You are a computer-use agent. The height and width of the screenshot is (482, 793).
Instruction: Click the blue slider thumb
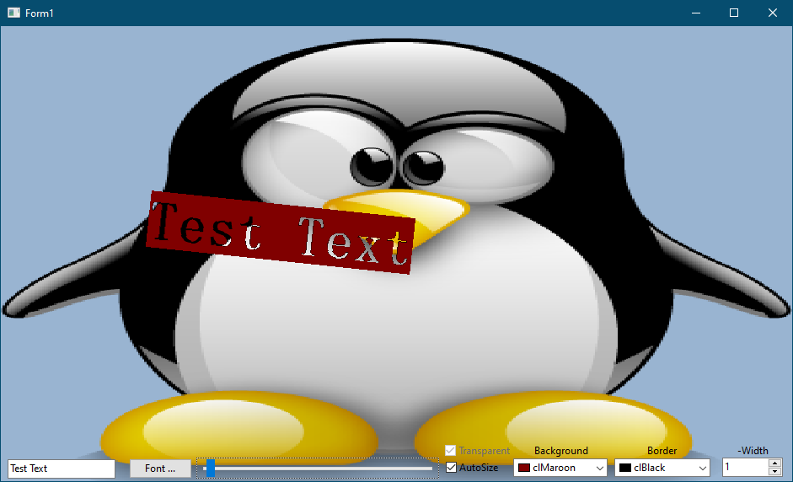(x=211, y=469)
